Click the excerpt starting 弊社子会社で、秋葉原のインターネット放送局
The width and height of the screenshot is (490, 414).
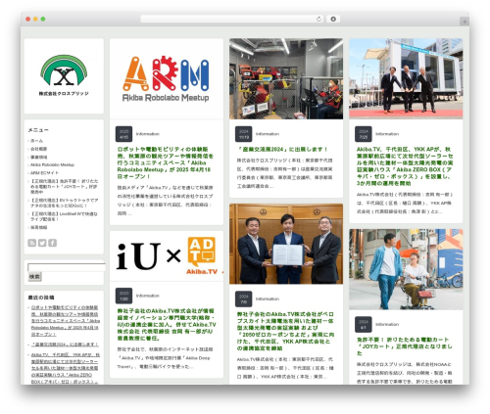pyautogui.click(x=166, y=358)
